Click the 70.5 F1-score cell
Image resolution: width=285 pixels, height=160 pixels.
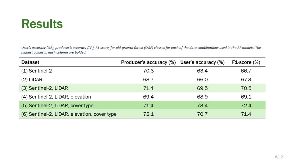[246, 88]
